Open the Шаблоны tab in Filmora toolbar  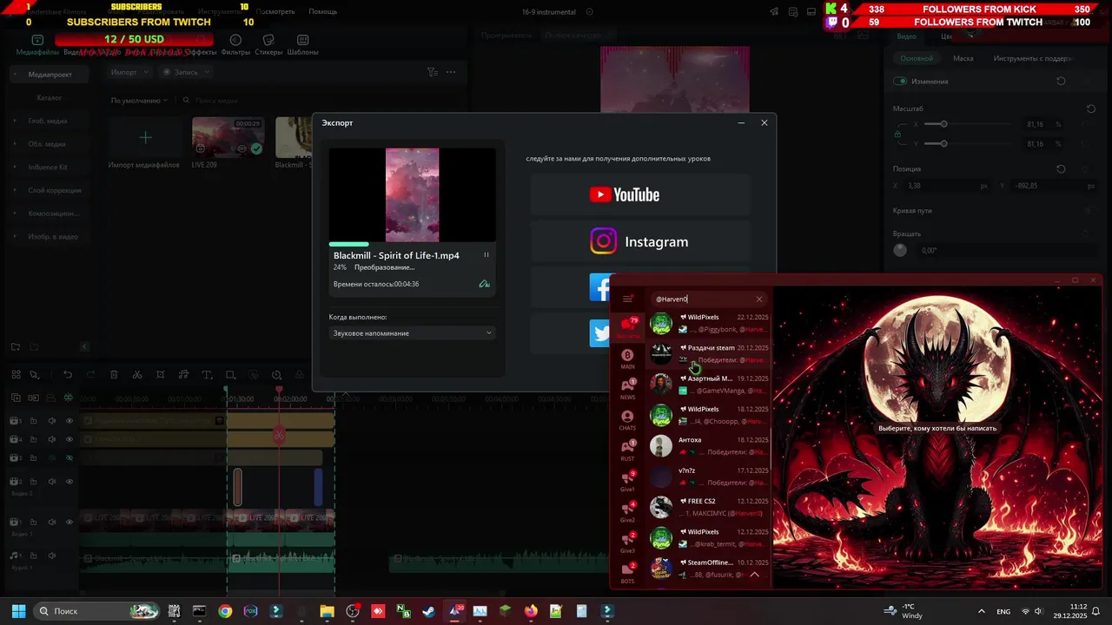pos(302,45)
